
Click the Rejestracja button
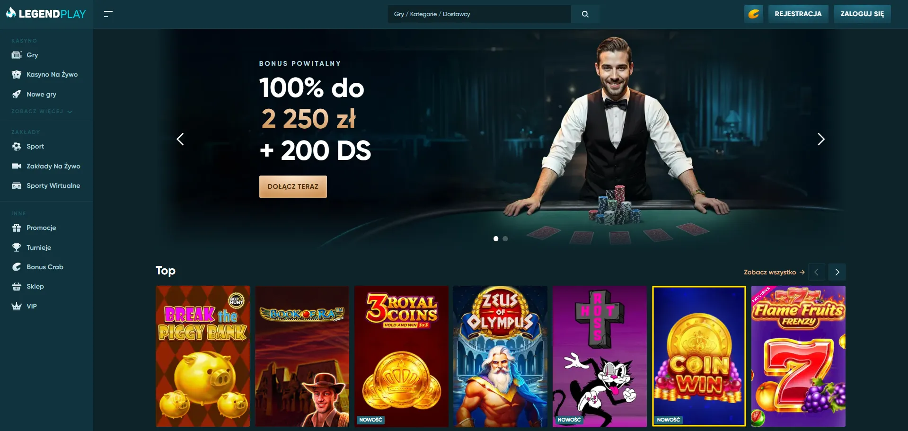tap(798, 14)
